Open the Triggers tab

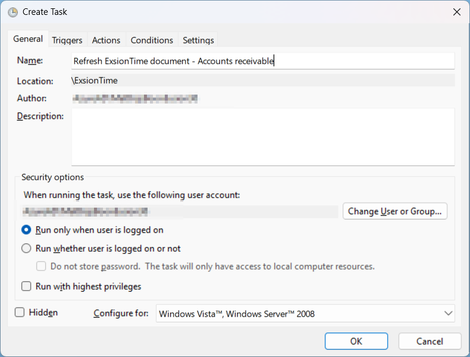click(67, 40)
